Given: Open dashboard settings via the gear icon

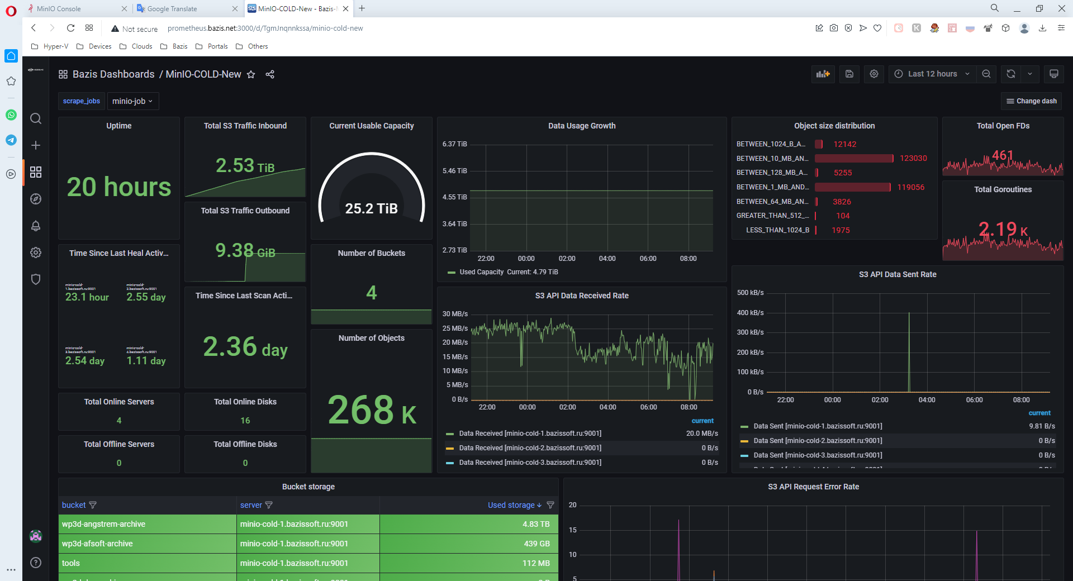Looking at the screenshot, I should pyautogui.click(x=873, y=74).
